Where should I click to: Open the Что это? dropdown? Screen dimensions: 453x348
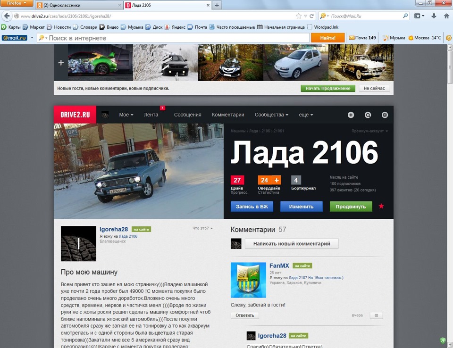(202, 228)
